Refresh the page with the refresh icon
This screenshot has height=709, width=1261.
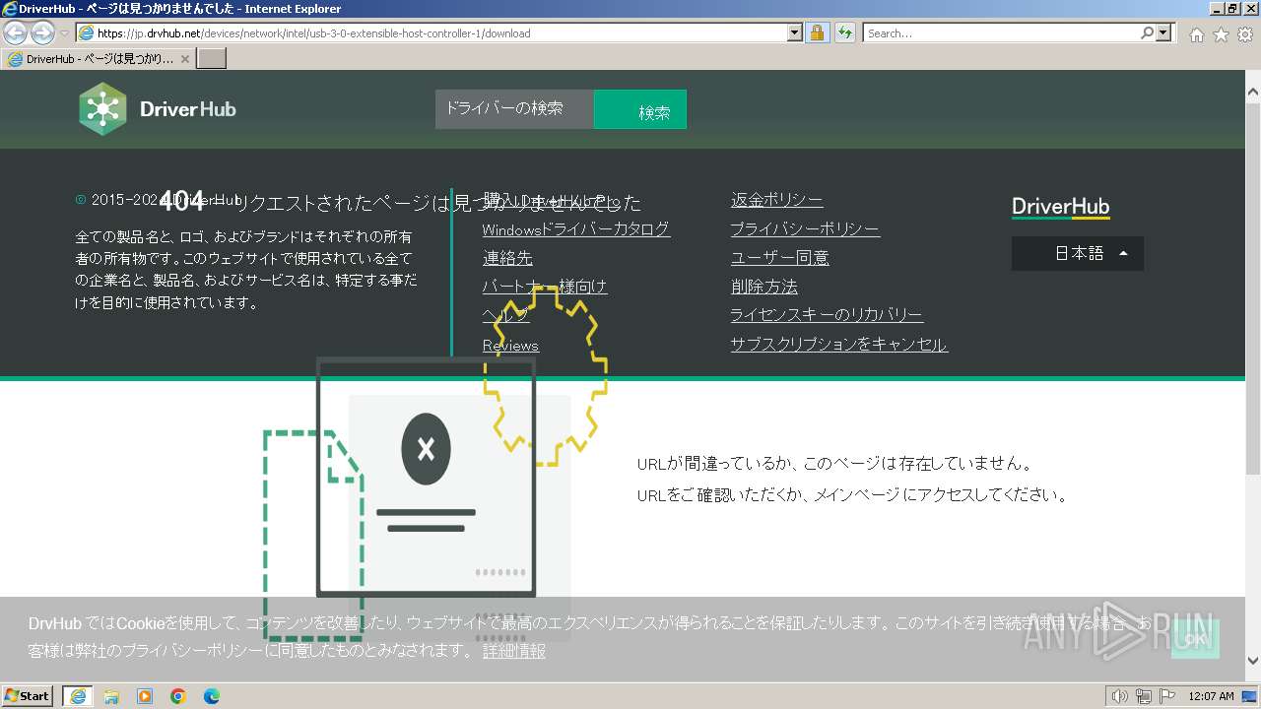tap(844, 32)
